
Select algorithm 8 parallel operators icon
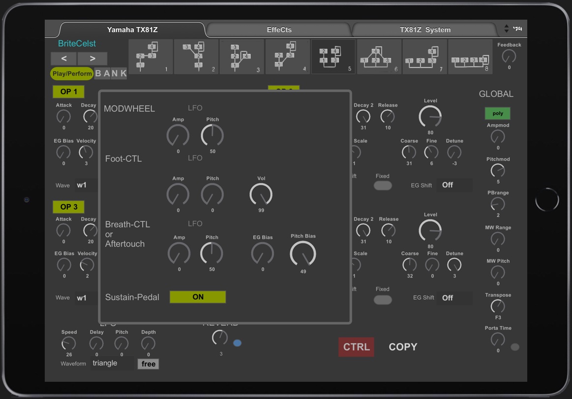(470, 57)
